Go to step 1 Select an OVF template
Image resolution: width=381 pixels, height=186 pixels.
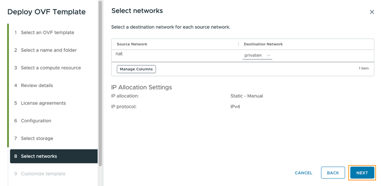click(47, 32)
